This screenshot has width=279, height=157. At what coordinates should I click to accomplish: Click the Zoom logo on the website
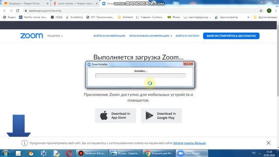[x=31, y=36]
